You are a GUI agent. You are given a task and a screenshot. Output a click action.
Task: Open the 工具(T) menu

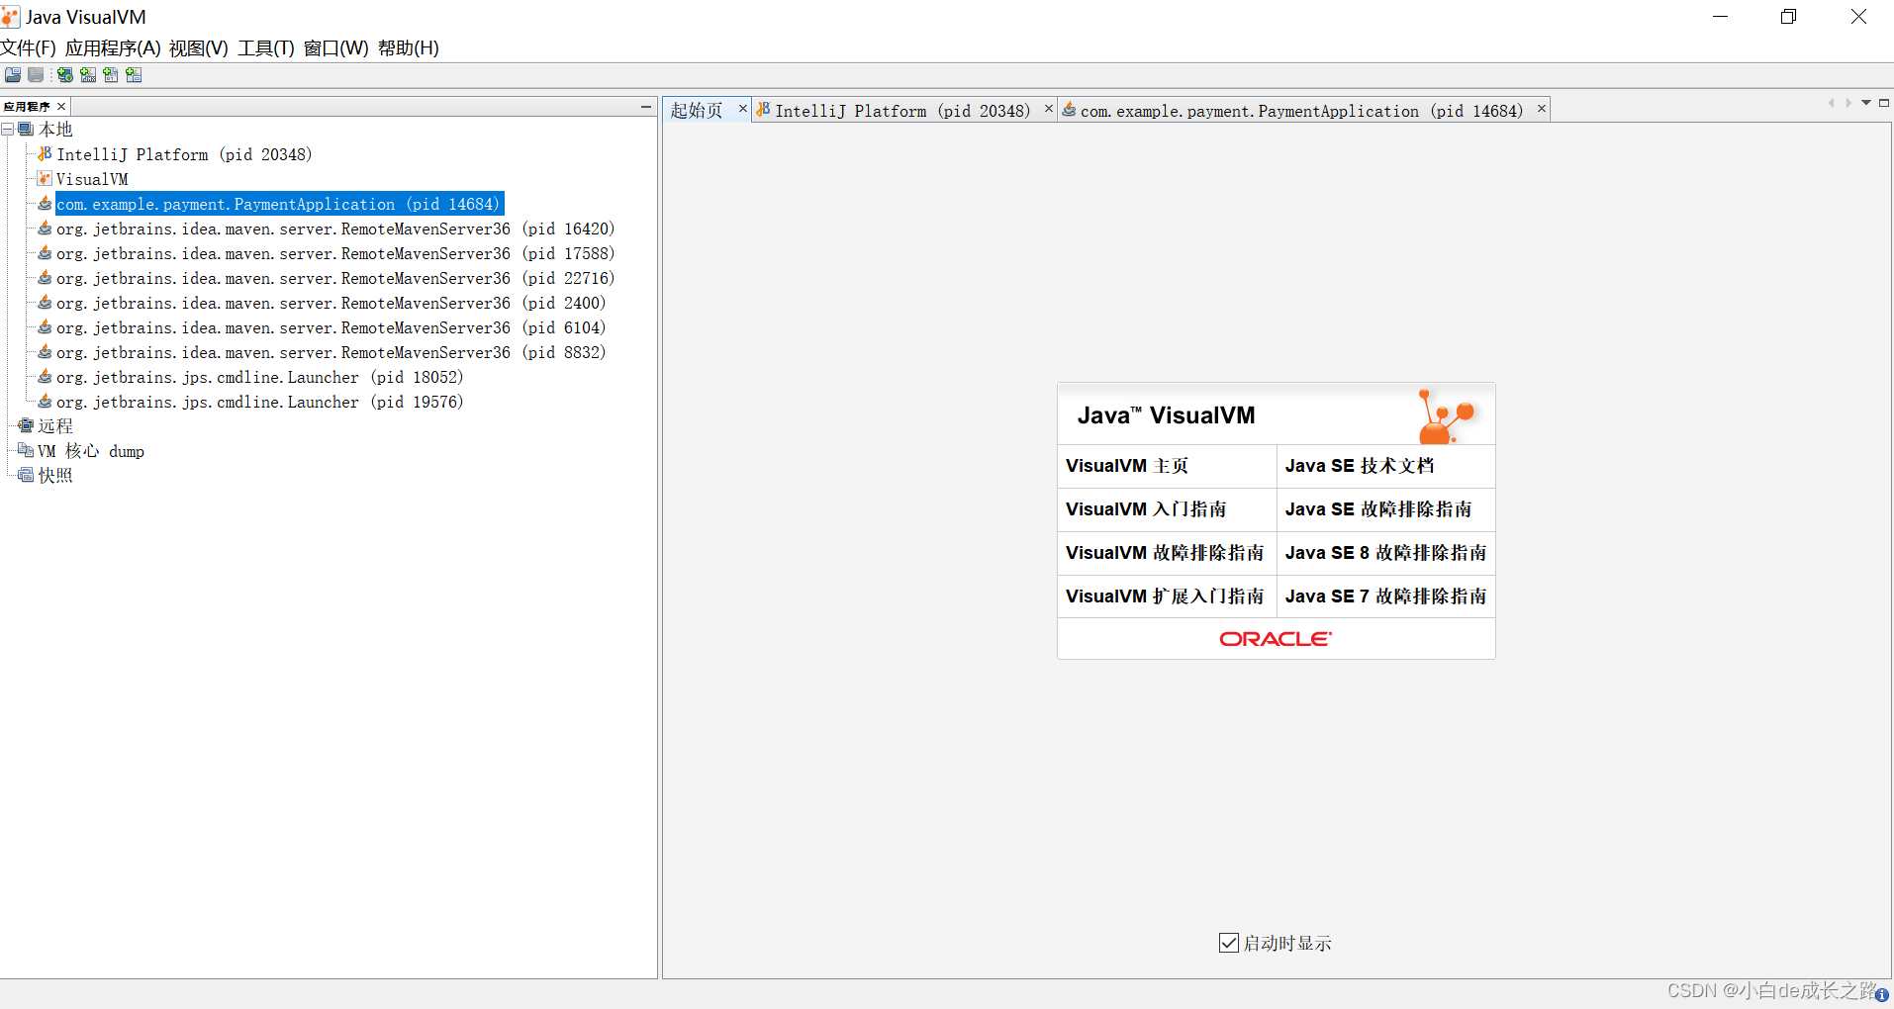[x=266, y=48]
